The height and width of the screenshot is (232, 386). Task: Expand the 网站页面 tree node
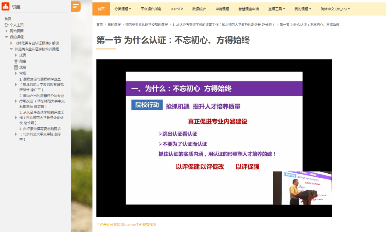click(x=6, y=31)
